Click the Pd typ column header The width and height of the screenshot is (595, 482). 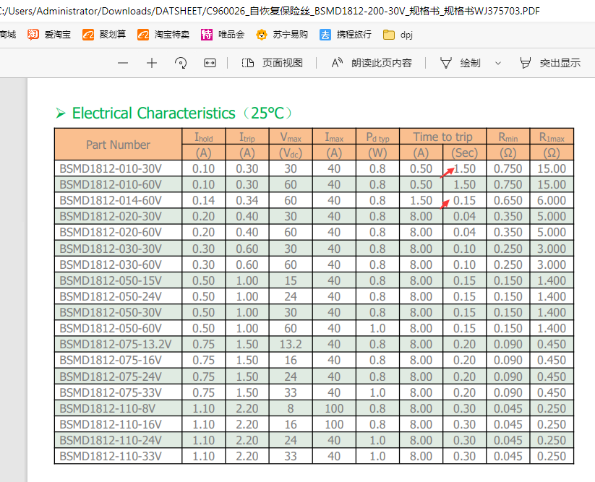(x=377, y=137)
